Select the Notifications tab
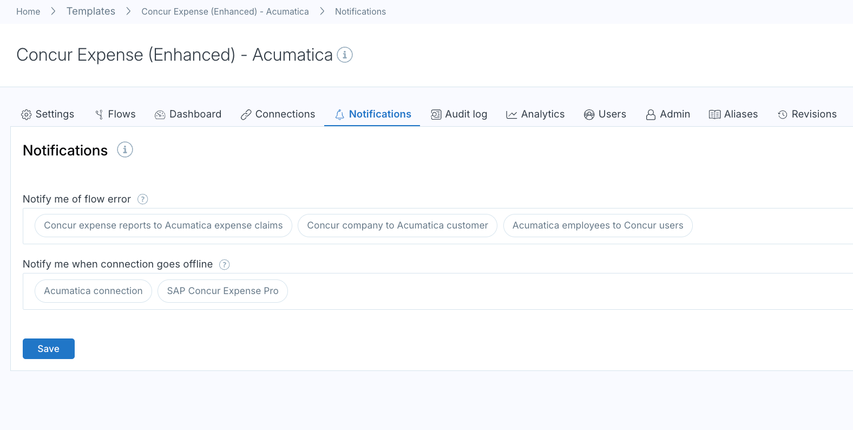This screenshot has width=853, height=430. point(372,114)
